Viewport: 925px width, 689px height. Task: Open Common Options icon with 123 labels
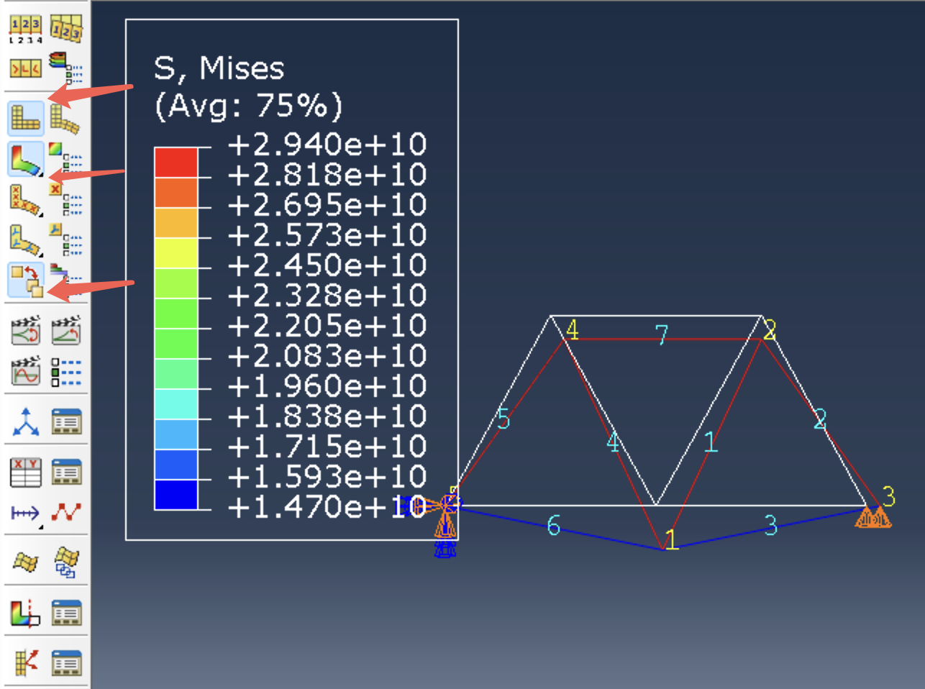25,29
